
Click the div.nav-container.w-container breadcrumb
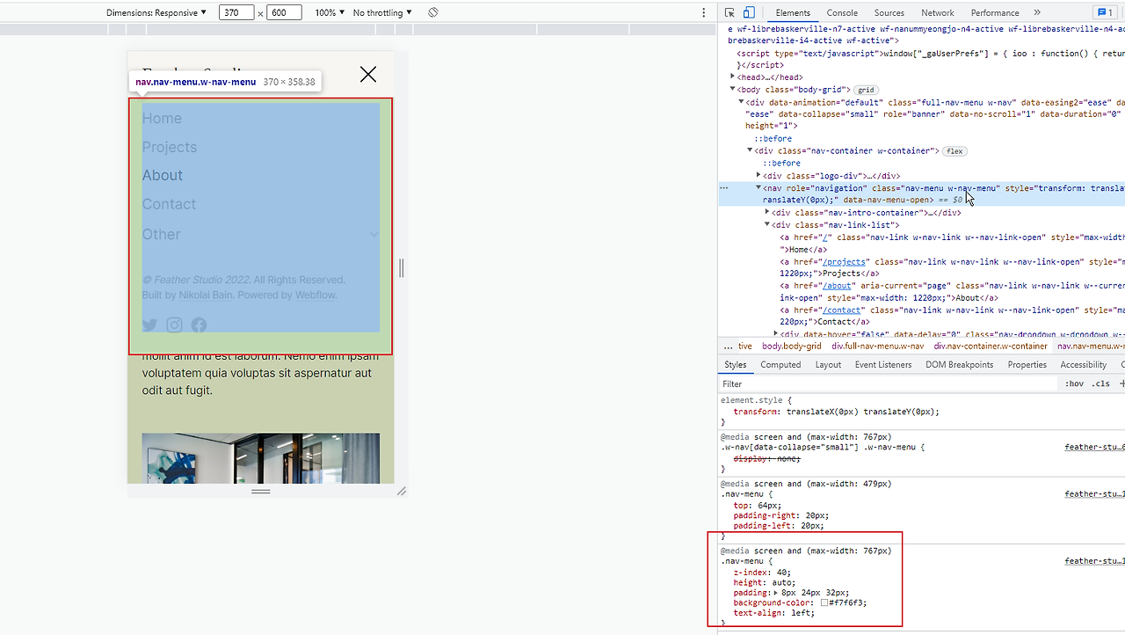point(991,347)
